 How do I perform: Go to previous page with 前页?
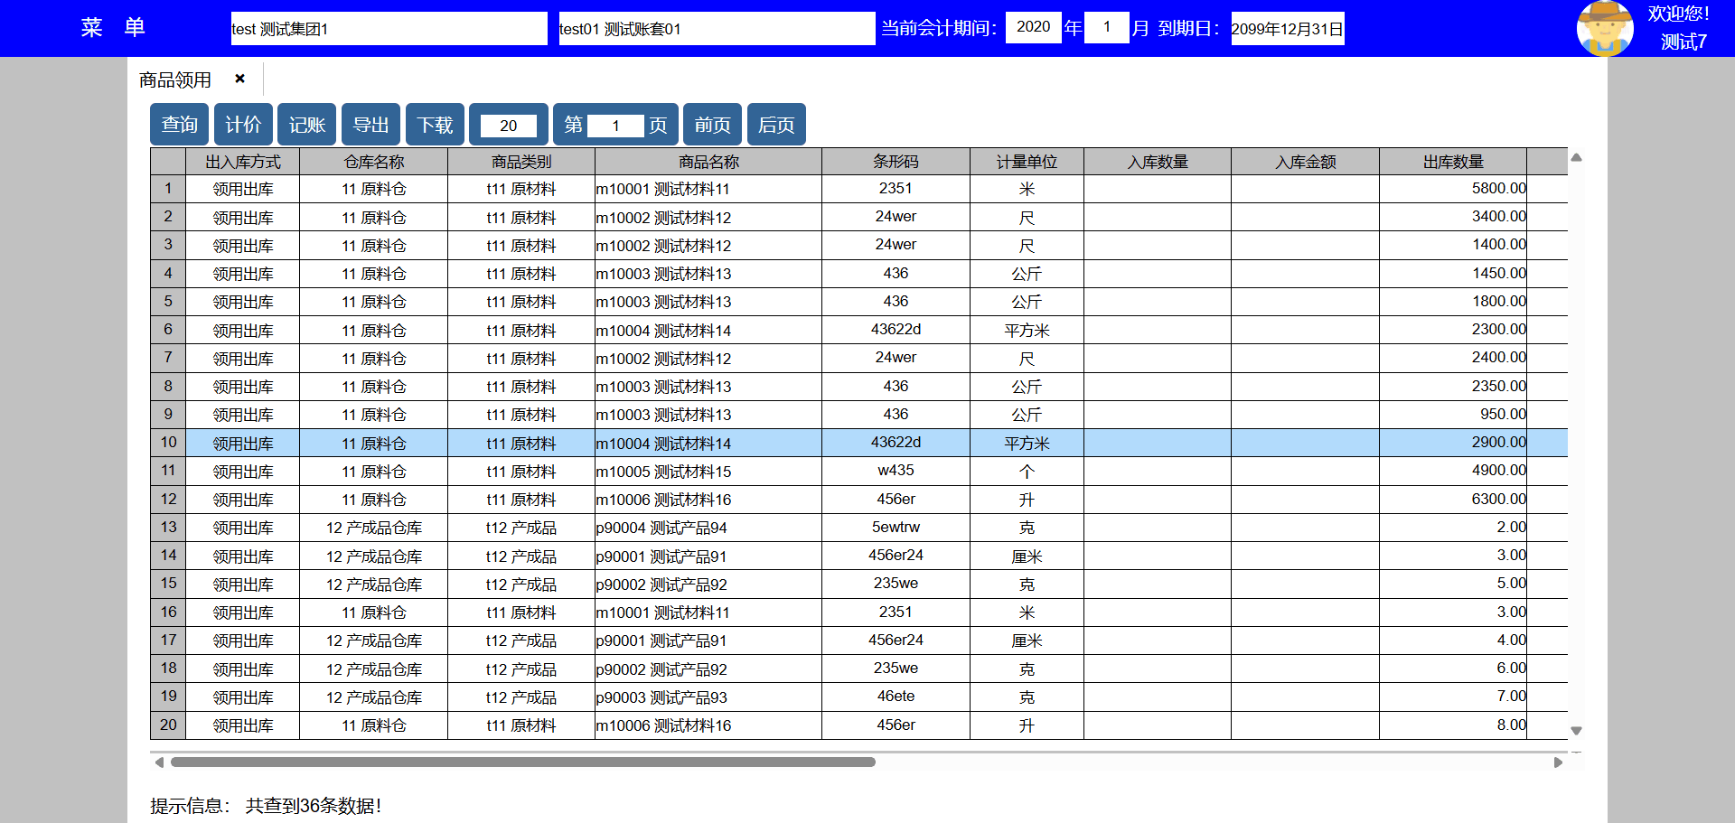coord(712,125)
